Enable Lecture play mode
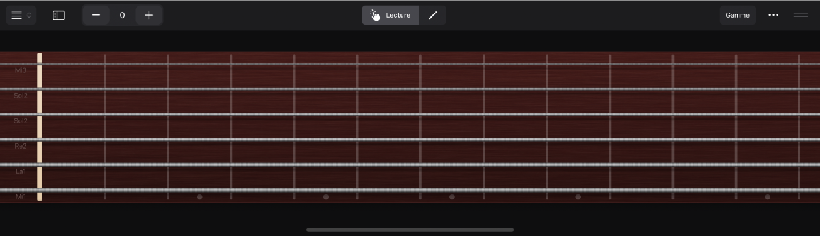Image resolution: width=820 pixels, height=236 pixels. tap(391, 15)
